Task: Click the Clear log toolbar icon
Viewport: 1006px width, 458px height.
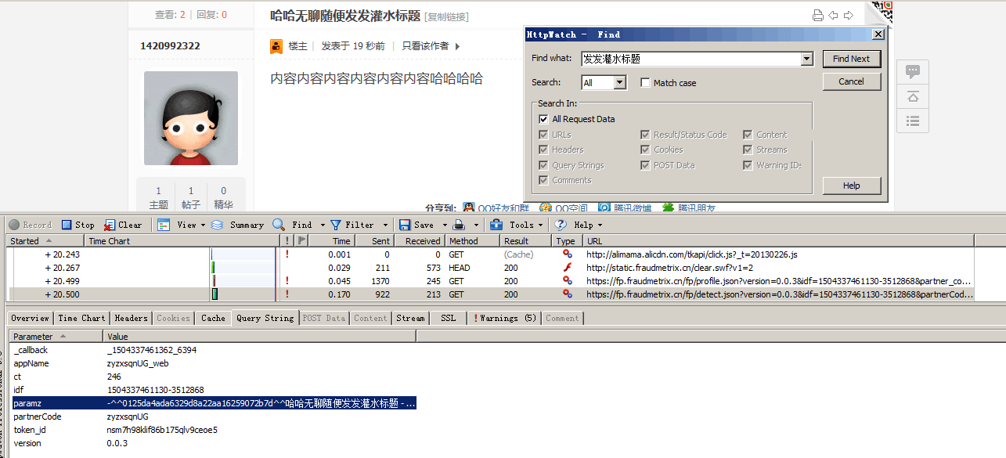Action: pyautogui.click(x=110, y=225)
